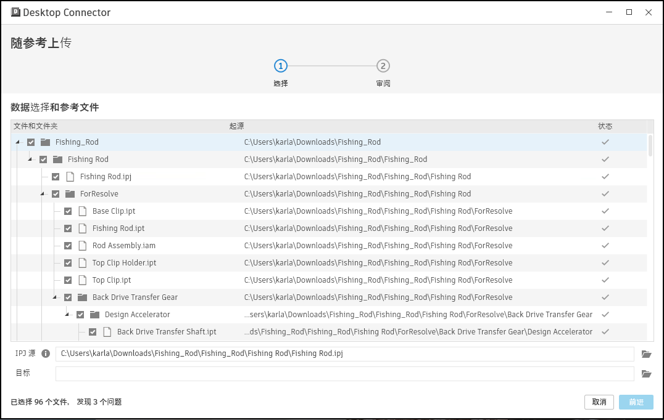664x420 pixels.
Task: Uncheck the Top Clip.ipt checkbox
Action: 68,280
